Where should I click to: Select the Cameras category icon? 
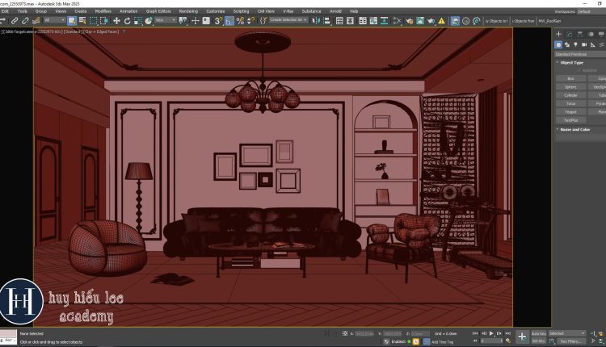coord(584,44)
